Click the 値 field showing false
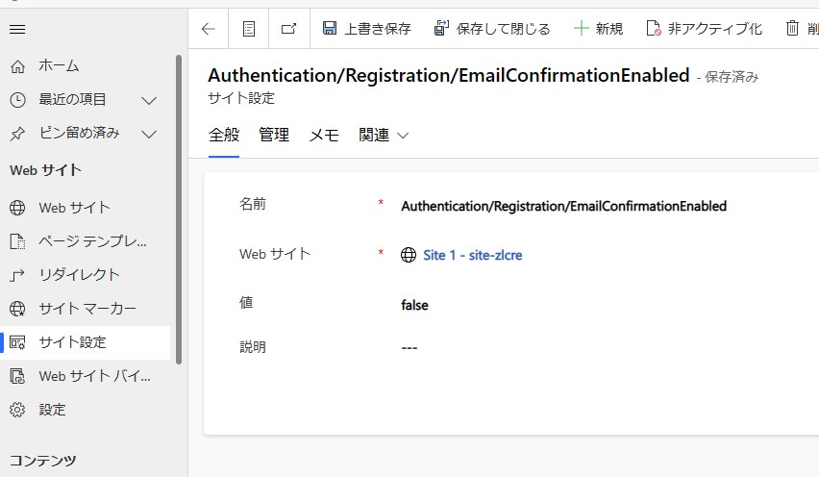This screenshot has height=477, width=819. 577,305
